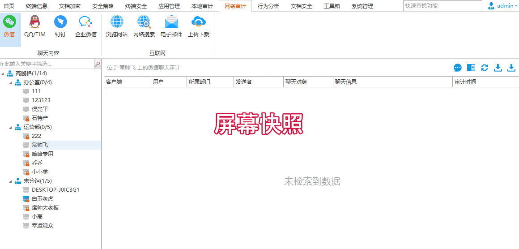
Task: Click the refresh icon above the table
Action: click(485, 68)
